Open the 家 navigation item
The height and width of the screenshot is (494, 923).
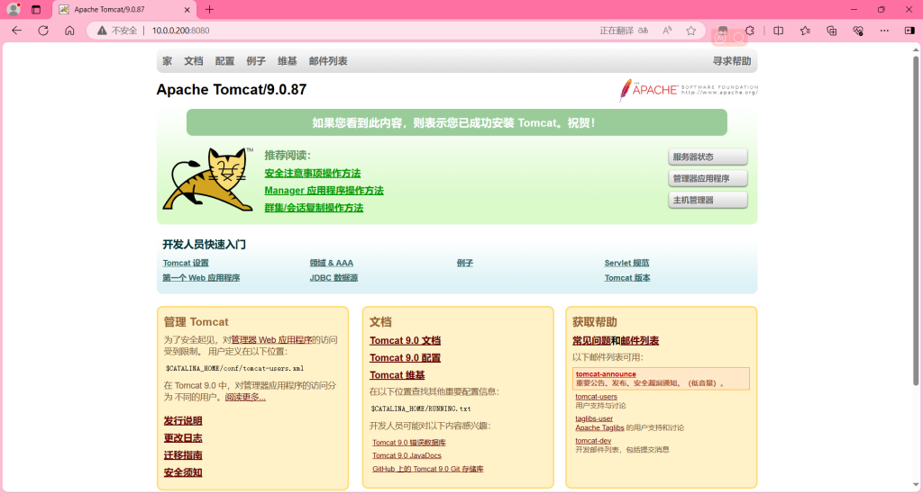[168, 61]
